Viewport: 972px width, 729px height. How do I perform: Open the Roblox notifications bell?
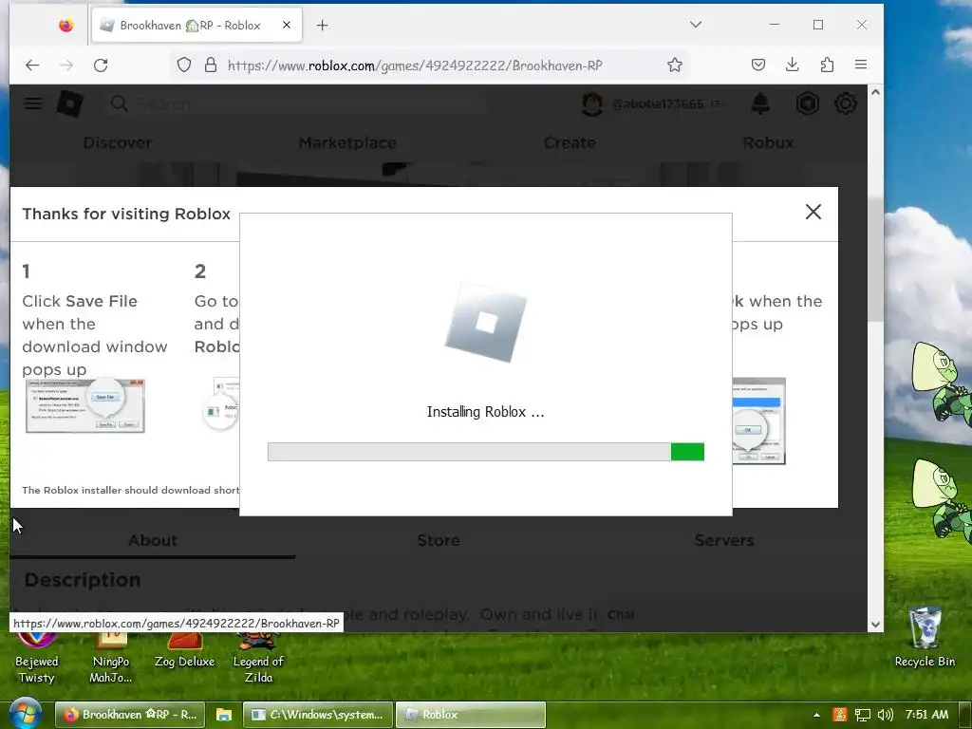coord(760,103)
